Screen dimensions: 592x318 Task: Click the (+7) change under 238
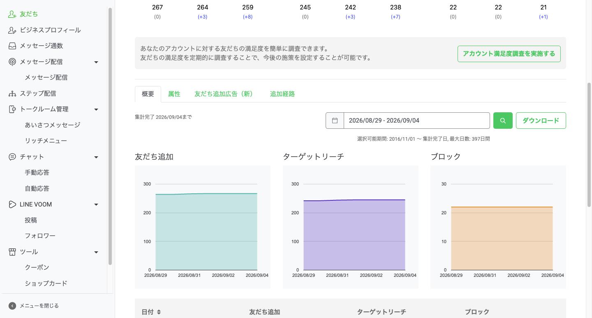point(395,17)
